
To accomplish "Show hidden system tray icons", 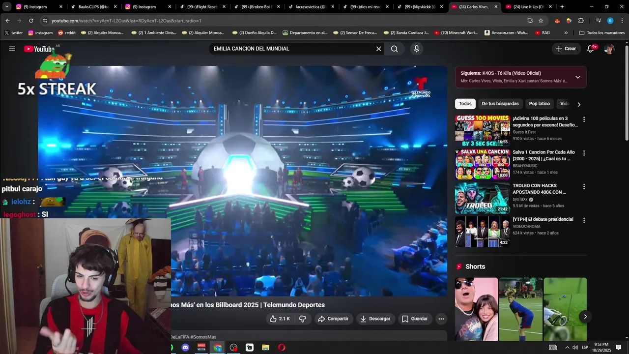I will pos(567,348).
